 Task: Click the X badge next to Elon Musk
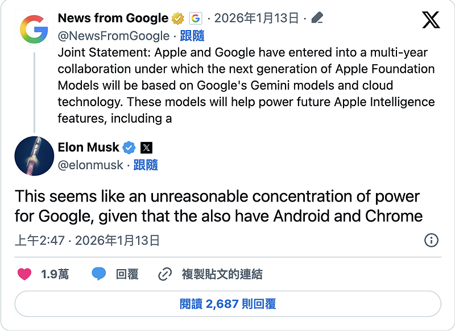(147, 147)
